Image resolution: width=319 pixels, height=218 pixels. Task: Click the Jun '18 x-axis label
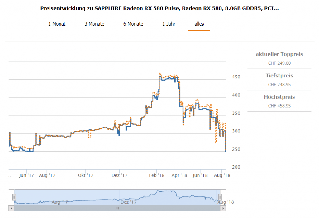point(200,175)
